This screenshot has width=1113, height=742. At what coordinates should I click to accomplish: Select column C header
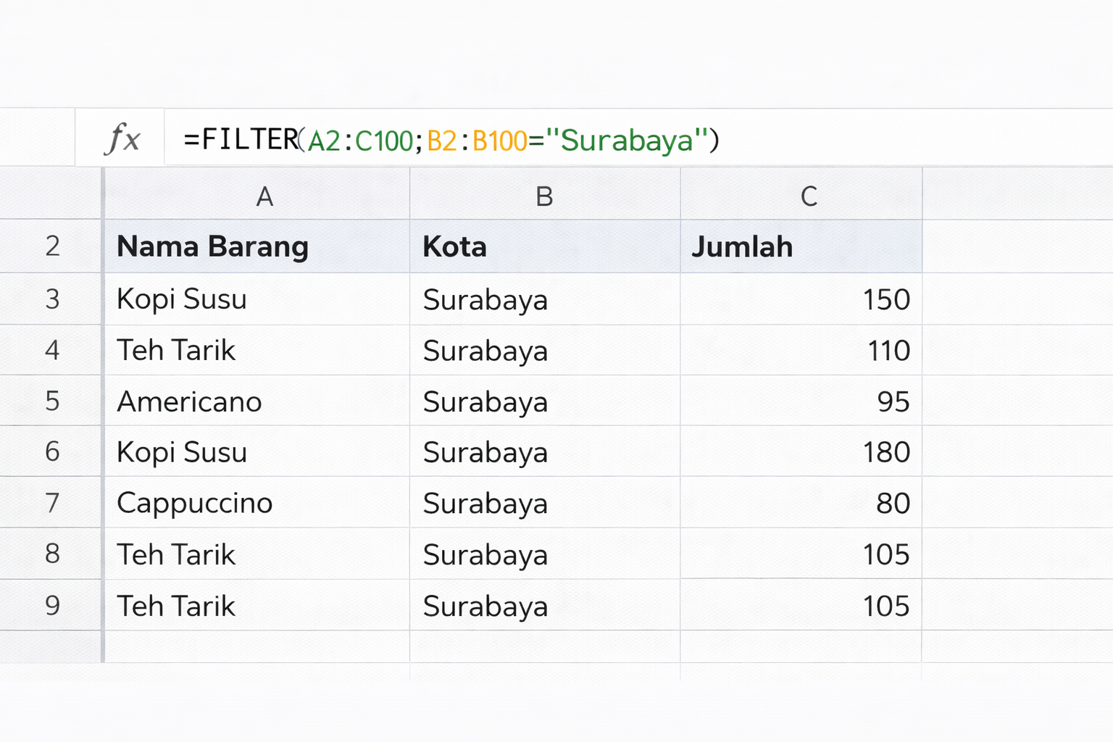click(808, 196)
